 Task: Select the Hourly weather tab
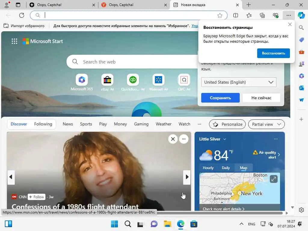(208, 168)
